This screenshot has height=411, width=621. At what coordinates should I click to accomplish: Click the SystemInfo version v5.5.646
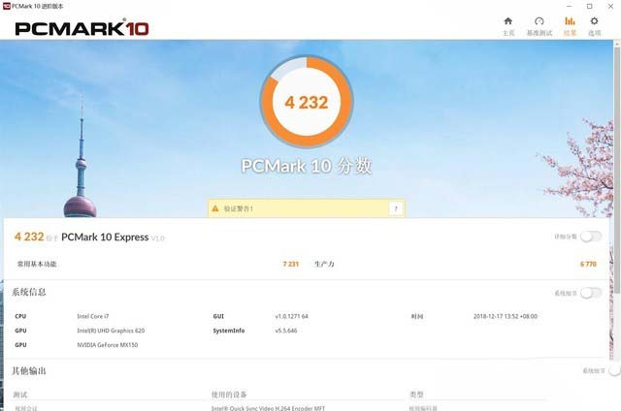[x=286, y=331]
